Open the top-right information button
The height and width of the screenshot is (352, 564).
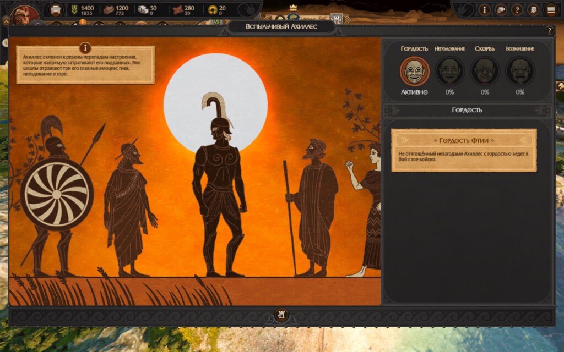pos(485,10)
